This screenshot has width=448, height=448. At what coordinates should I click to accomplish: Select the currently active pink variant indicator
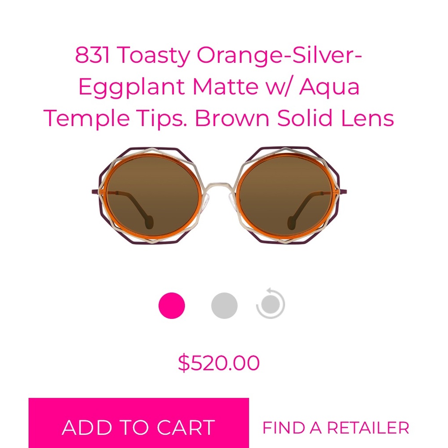pyautogui.click(x=172, y=304)
